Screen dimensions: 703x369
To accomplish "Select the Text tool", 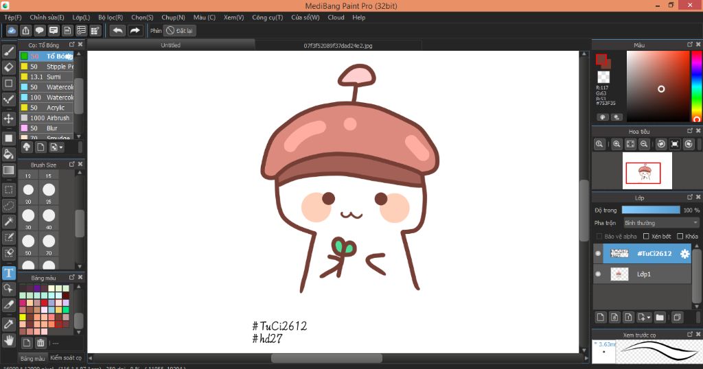I will point(8,273).
